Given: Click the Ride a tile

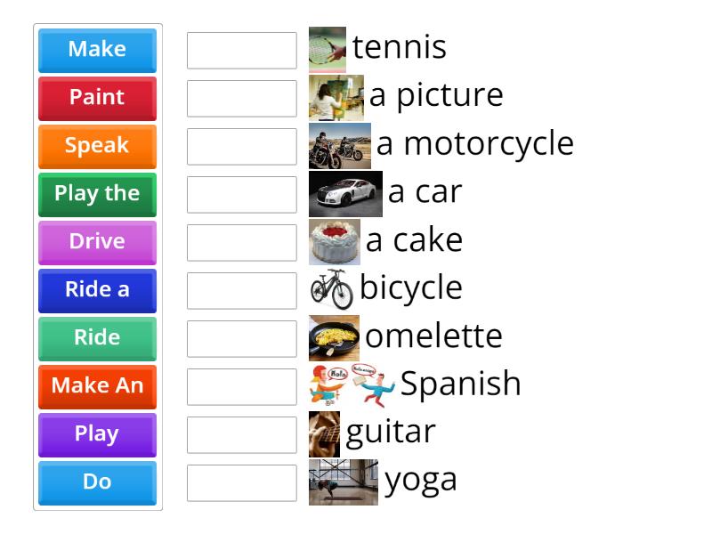Looking at the screenshot, I should tap(97, 290).
